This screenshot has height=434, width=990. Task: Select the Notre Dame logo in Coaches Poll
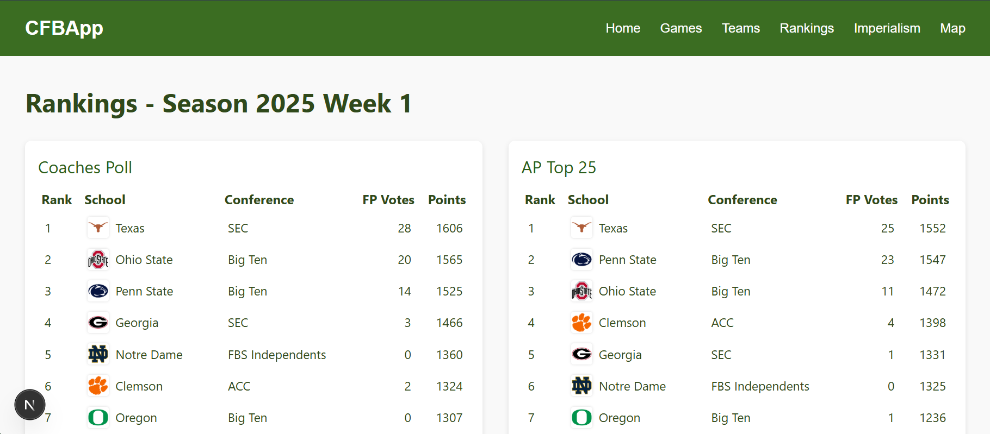click(98, 354)
